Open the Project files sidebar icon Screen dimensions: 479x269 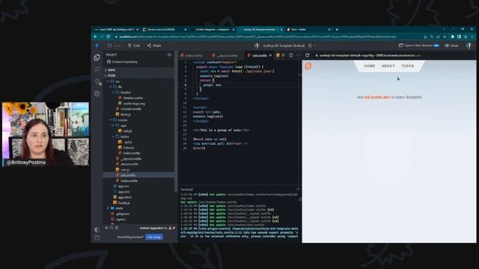pos(97,58)
